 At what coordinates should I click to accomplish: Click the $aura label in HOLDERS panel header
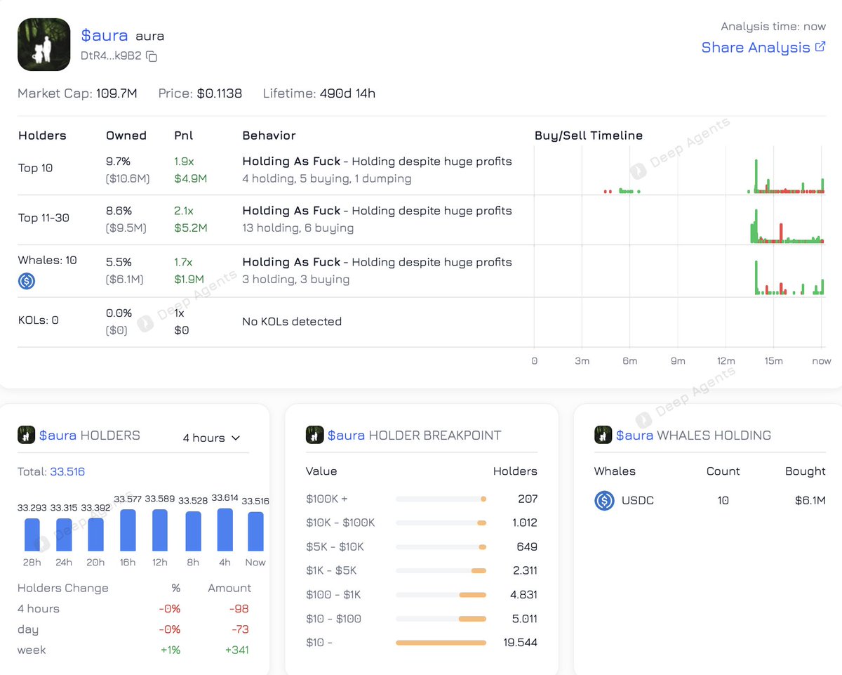pyautogui.click(x=59, y=435)
